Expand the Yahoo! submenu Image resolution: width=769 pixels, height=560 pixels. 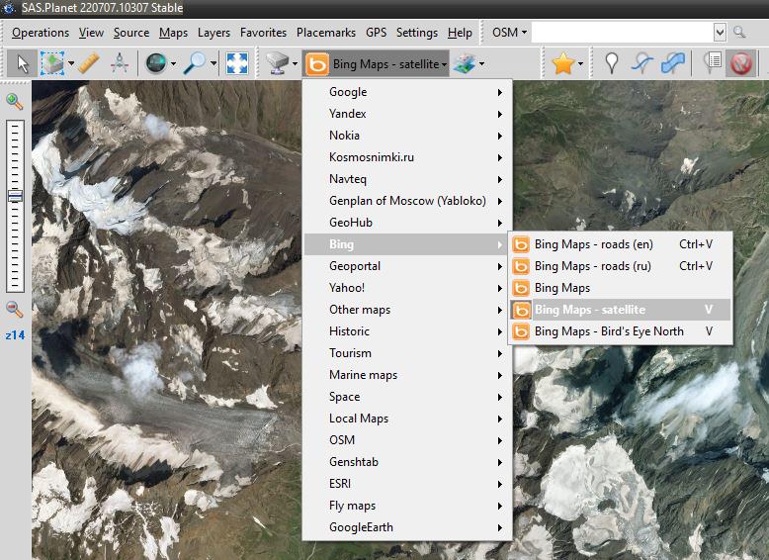[407, 288]
